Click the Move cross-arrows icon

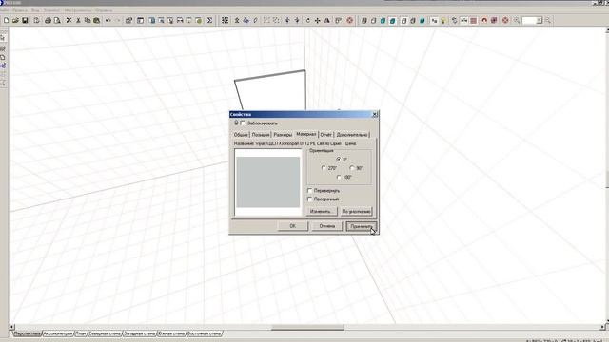tap(317, 20)
